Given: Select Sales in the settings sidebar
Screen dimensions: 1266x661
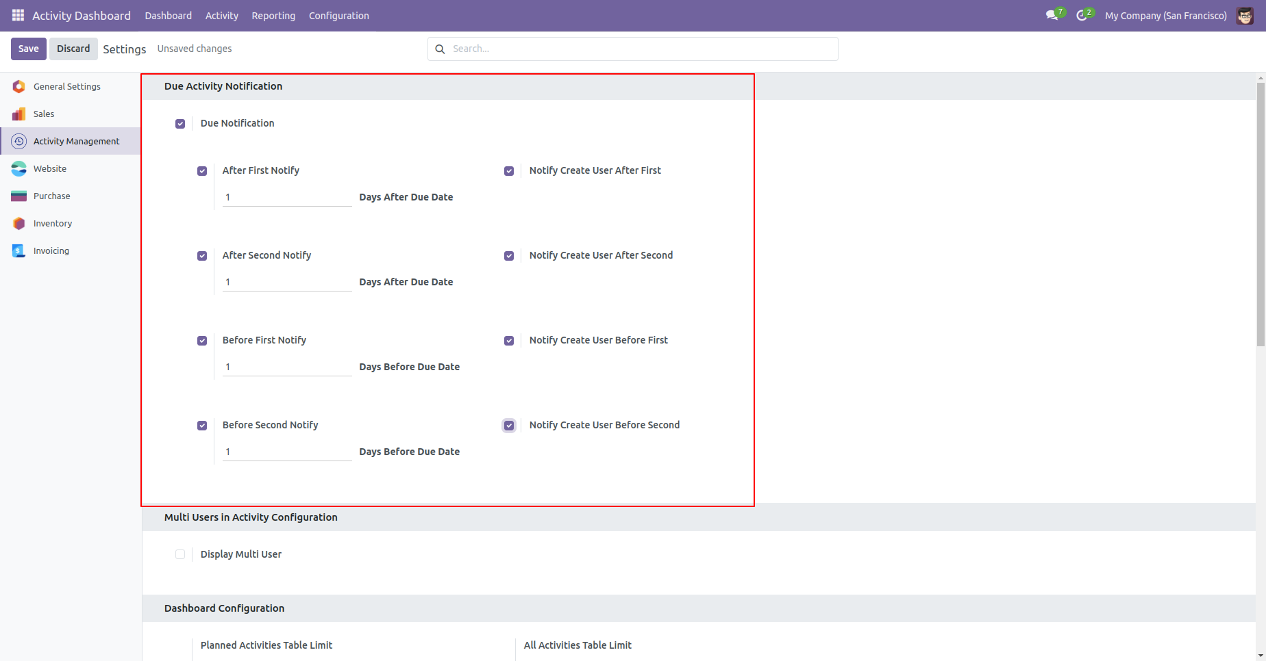Looking at the screenshot, I should pos(71,114).
